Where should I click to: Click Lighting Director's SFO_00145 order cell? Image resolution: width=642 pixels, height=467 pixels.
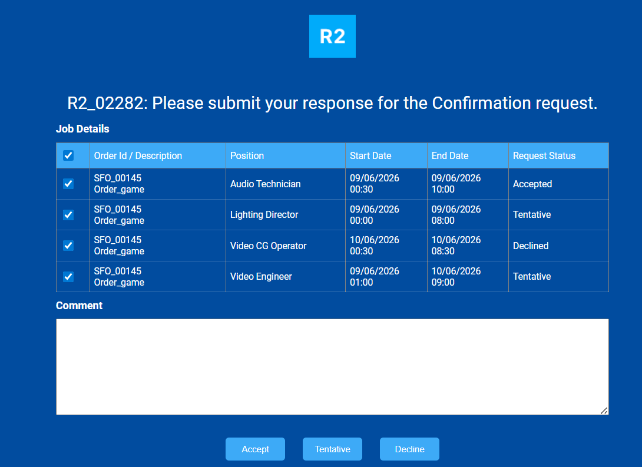coord(158,215)
